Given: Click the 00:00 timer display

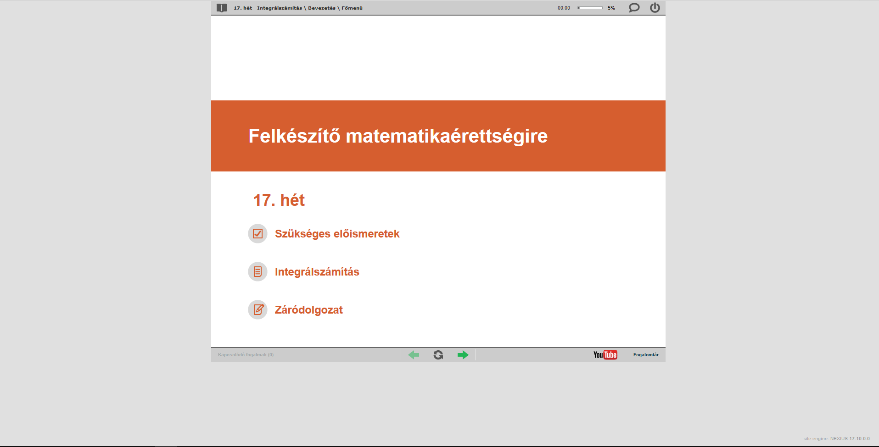Looking at the screenshot, I should (564, 8).
